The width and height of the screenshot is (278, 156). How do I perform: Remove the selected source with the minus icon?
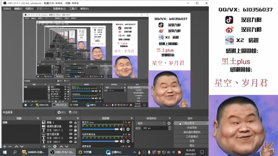tap(49, 146)
